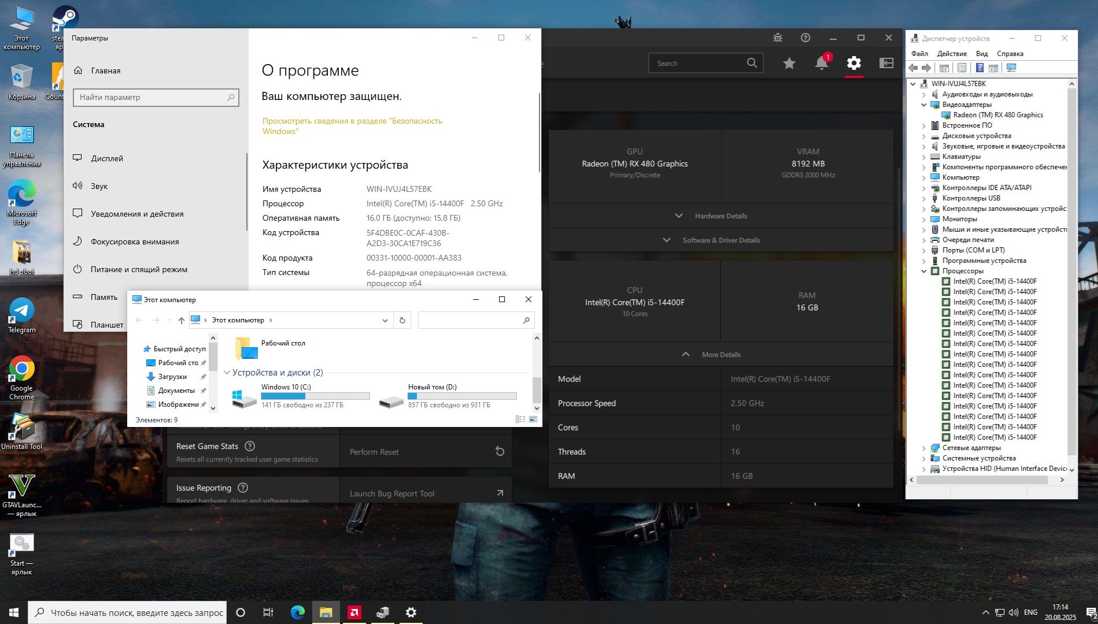1098x624 pixels.
Task: Click the blue Help icon in Device Manager
Action: click(x=979, y=68)
